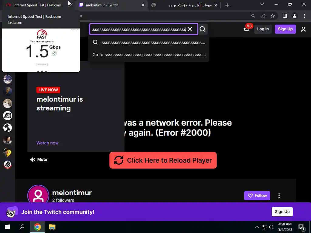Click the Fast.com tab preview thumbnail
This screenshot has height=233, width=311.
click(x=41, y=50)
